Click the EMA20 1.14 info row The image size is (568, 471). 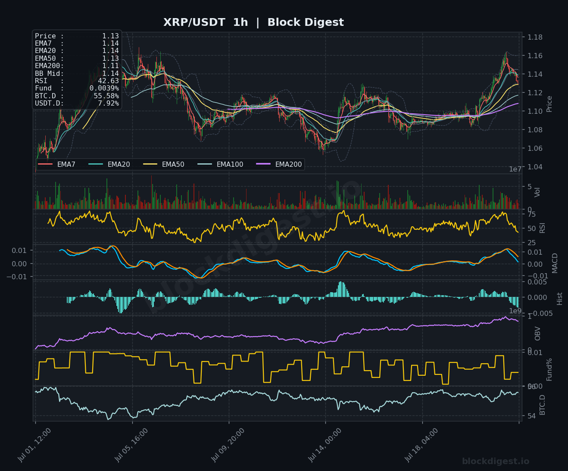click(x=77, y=51)
